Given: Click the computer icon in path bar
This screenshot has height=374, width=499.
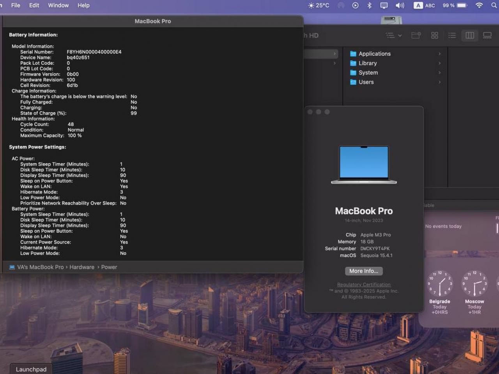Looking at the screenshot, I should [x=12, y=267].
